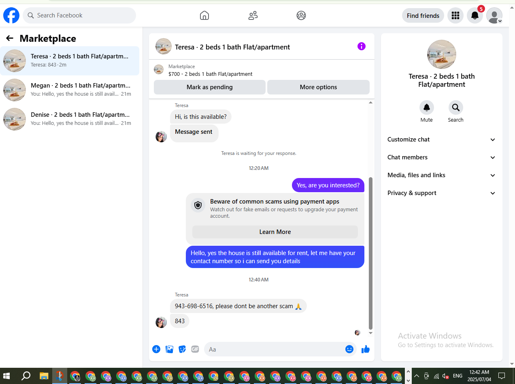
Task: Click Learn More on scam warning
Action: point(275,232)
